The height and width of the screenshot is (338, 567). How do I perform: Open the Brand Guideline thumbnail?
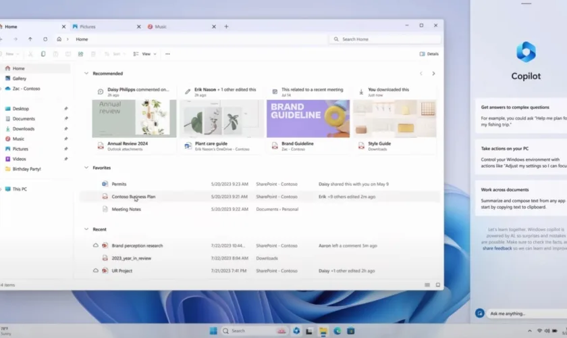[x=308, y=118]
